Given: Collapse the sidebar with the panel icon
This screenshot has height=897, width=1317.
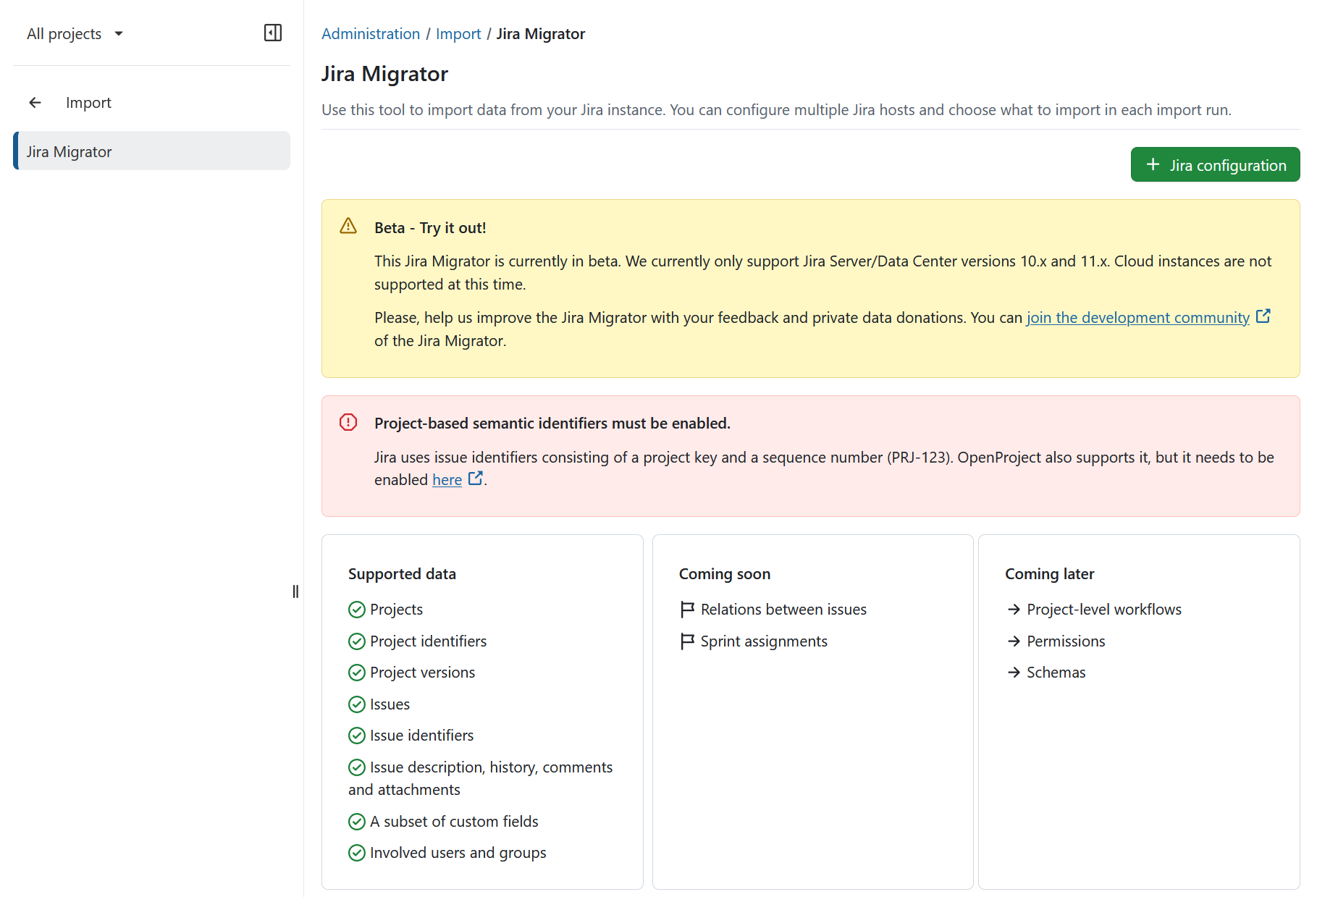Looking at the screenshot, I should (x=273, y=33).
